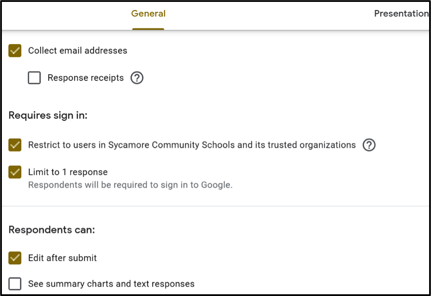Disable the Limit to 1 response checkbox
431x296 pixels.
pos(15,172)
